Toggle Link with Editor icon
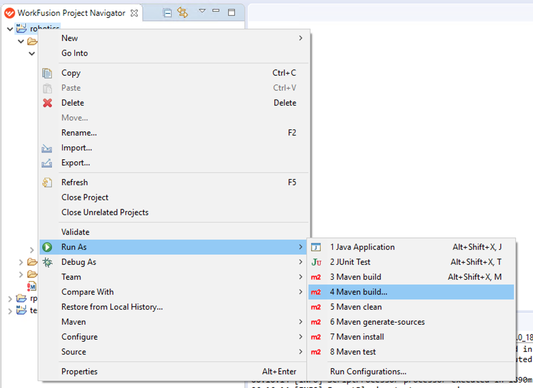 182,13
